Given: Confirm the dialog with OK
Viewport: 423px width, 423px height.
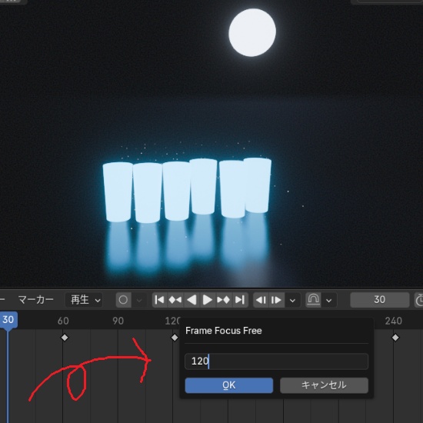Looking at the screenshot, I should point(229,385).
